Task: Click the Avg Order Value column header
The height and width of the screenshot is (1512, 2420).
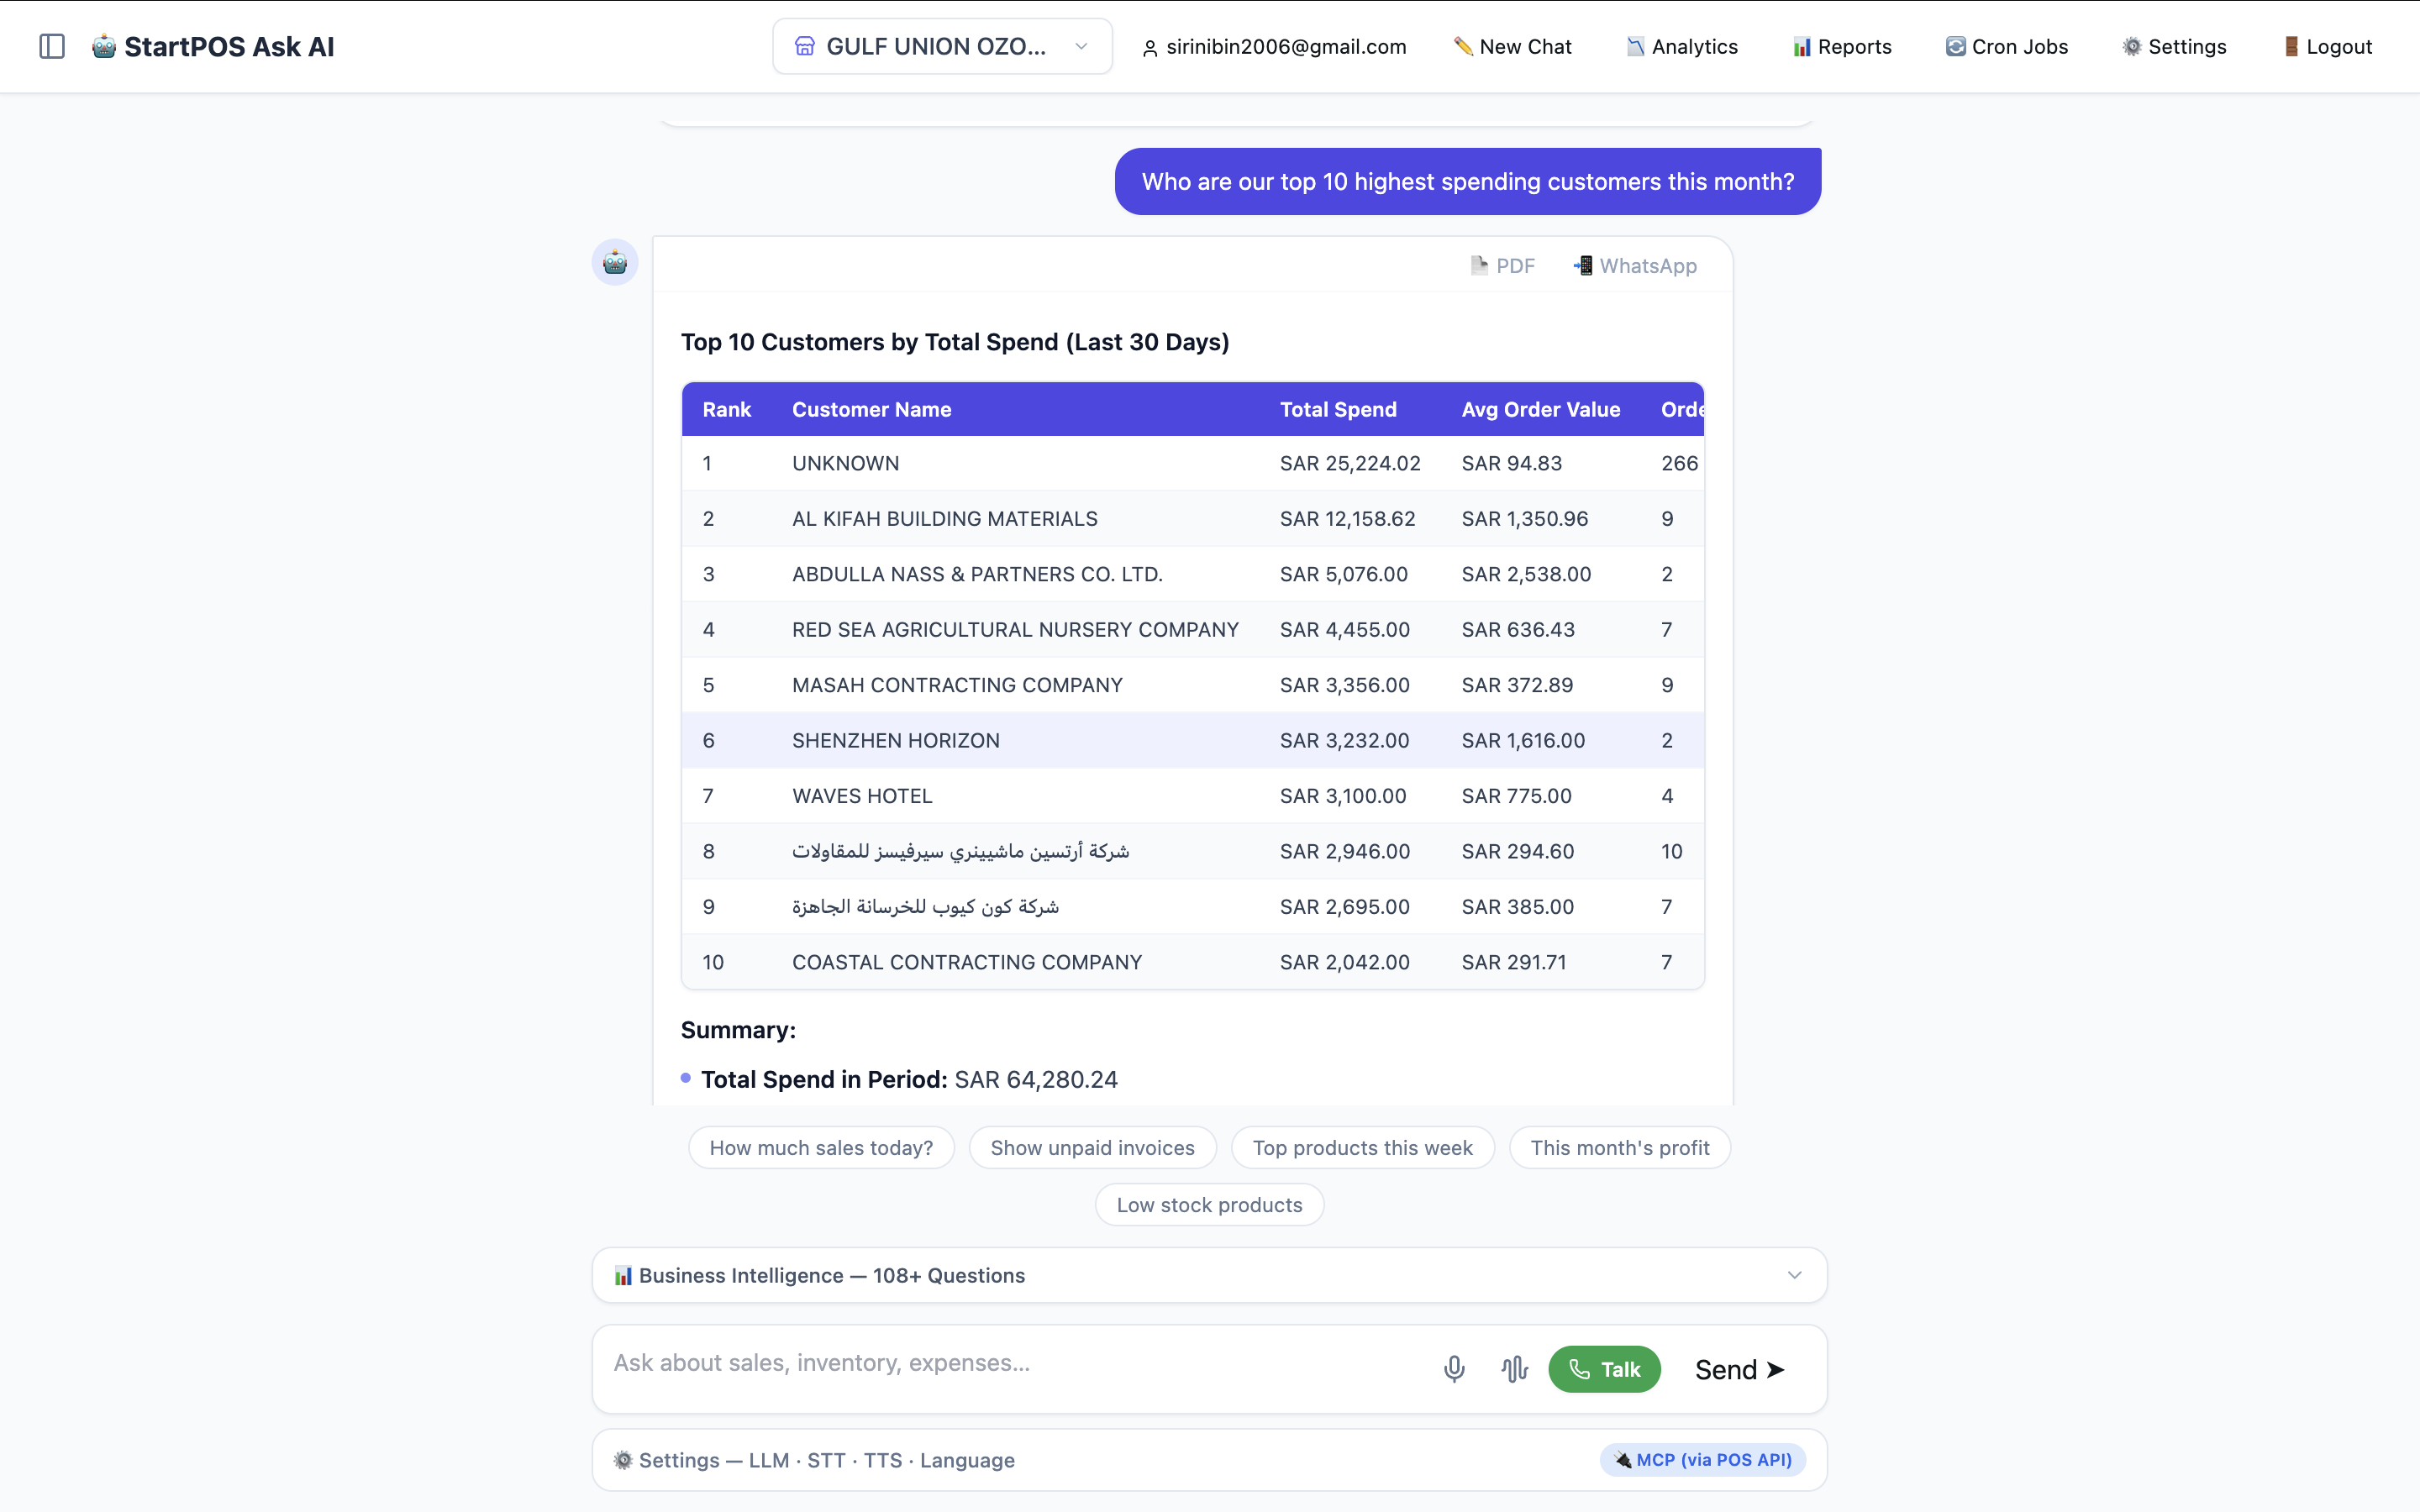Action: (1540, 409)
